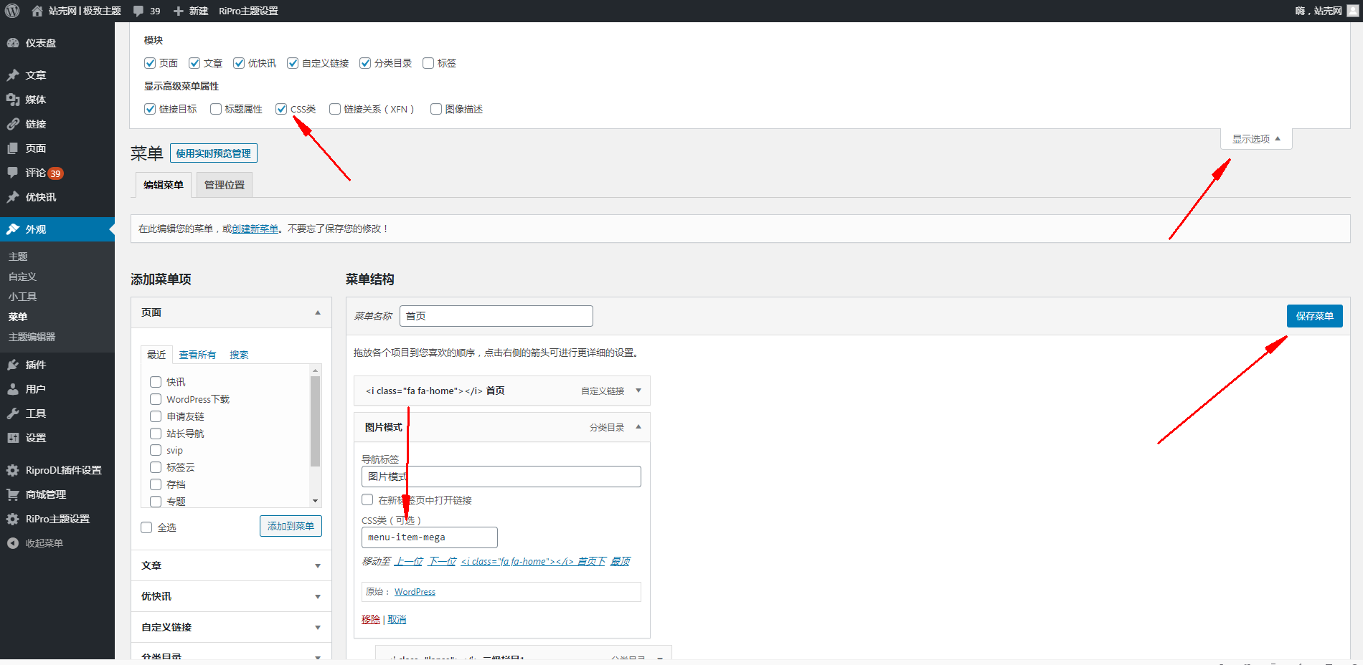Viewport: 1363px width, 665px height.
Task: Uncheck the 优快讯 module checkbox
Action: click(239, 63)
